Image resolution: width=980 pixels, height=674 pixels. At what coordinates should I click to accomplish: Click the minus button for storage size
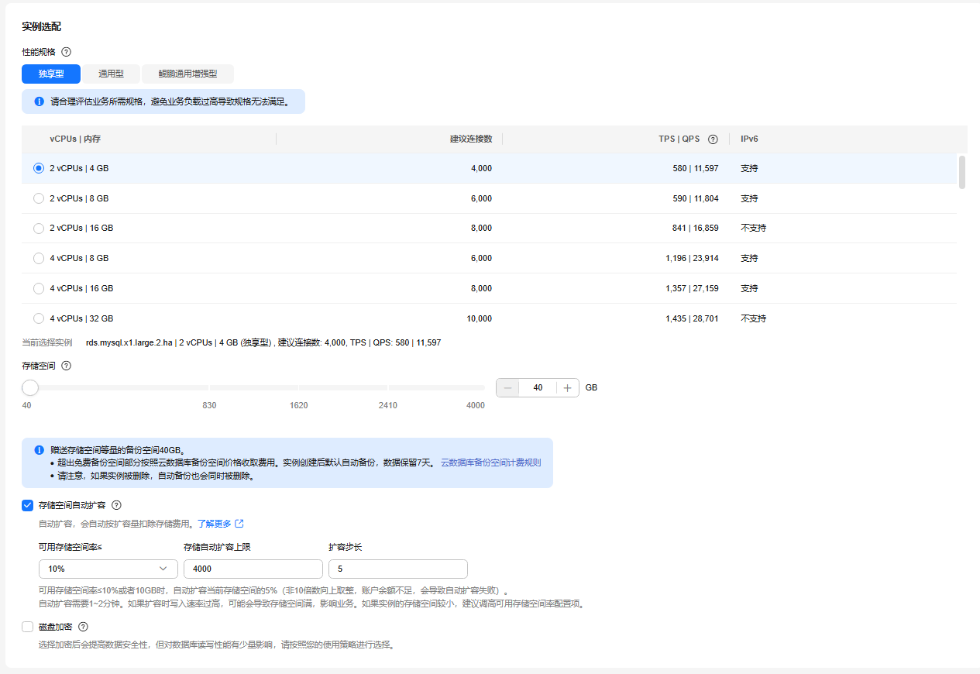508,388
